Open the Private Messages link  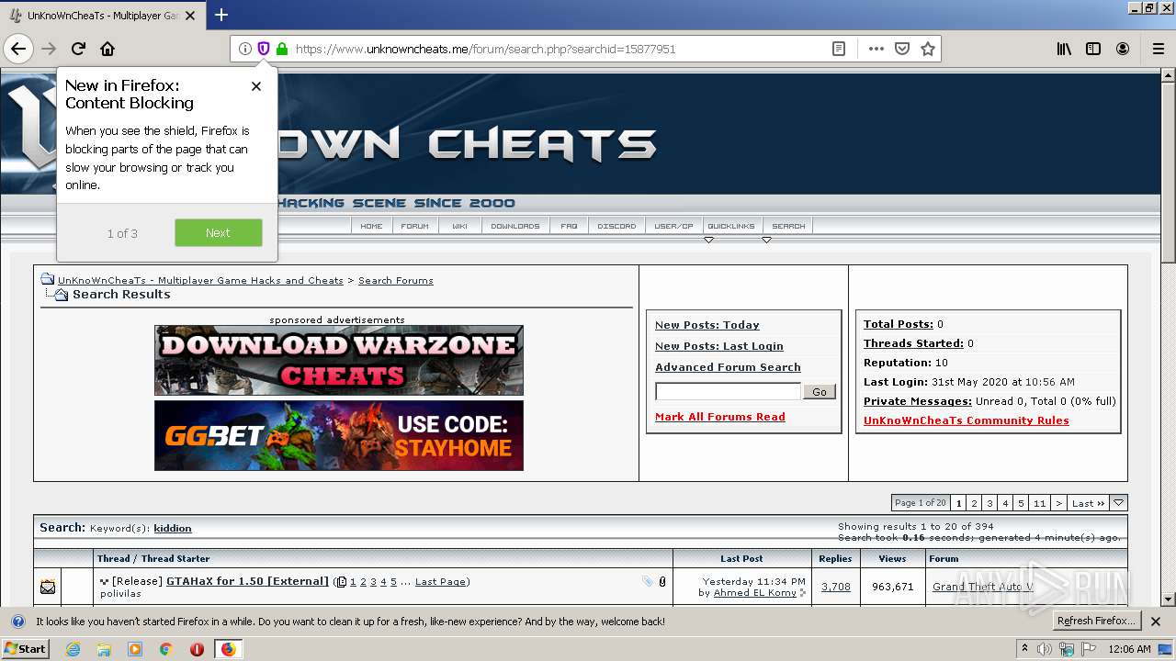pyautogui.click(x=918, y=401)
